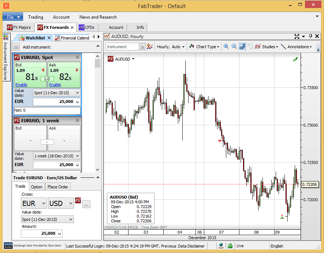Screen dimensions: 324x253
Task: Click the watchlist scrollbar down arrow
Action: coord(98,169)
